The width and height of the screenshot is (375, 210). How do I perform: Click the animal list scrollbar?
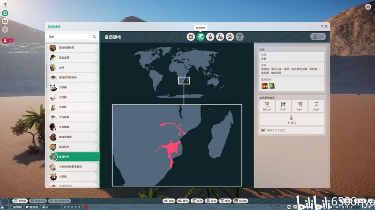point(46,76)
